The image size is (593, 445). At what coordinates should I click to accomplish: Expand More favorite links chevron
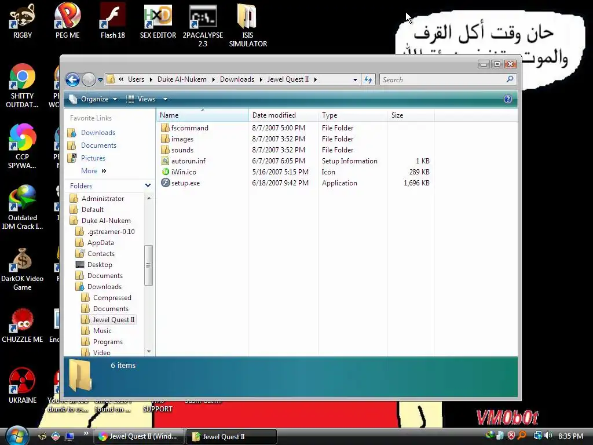click(104, 171)
